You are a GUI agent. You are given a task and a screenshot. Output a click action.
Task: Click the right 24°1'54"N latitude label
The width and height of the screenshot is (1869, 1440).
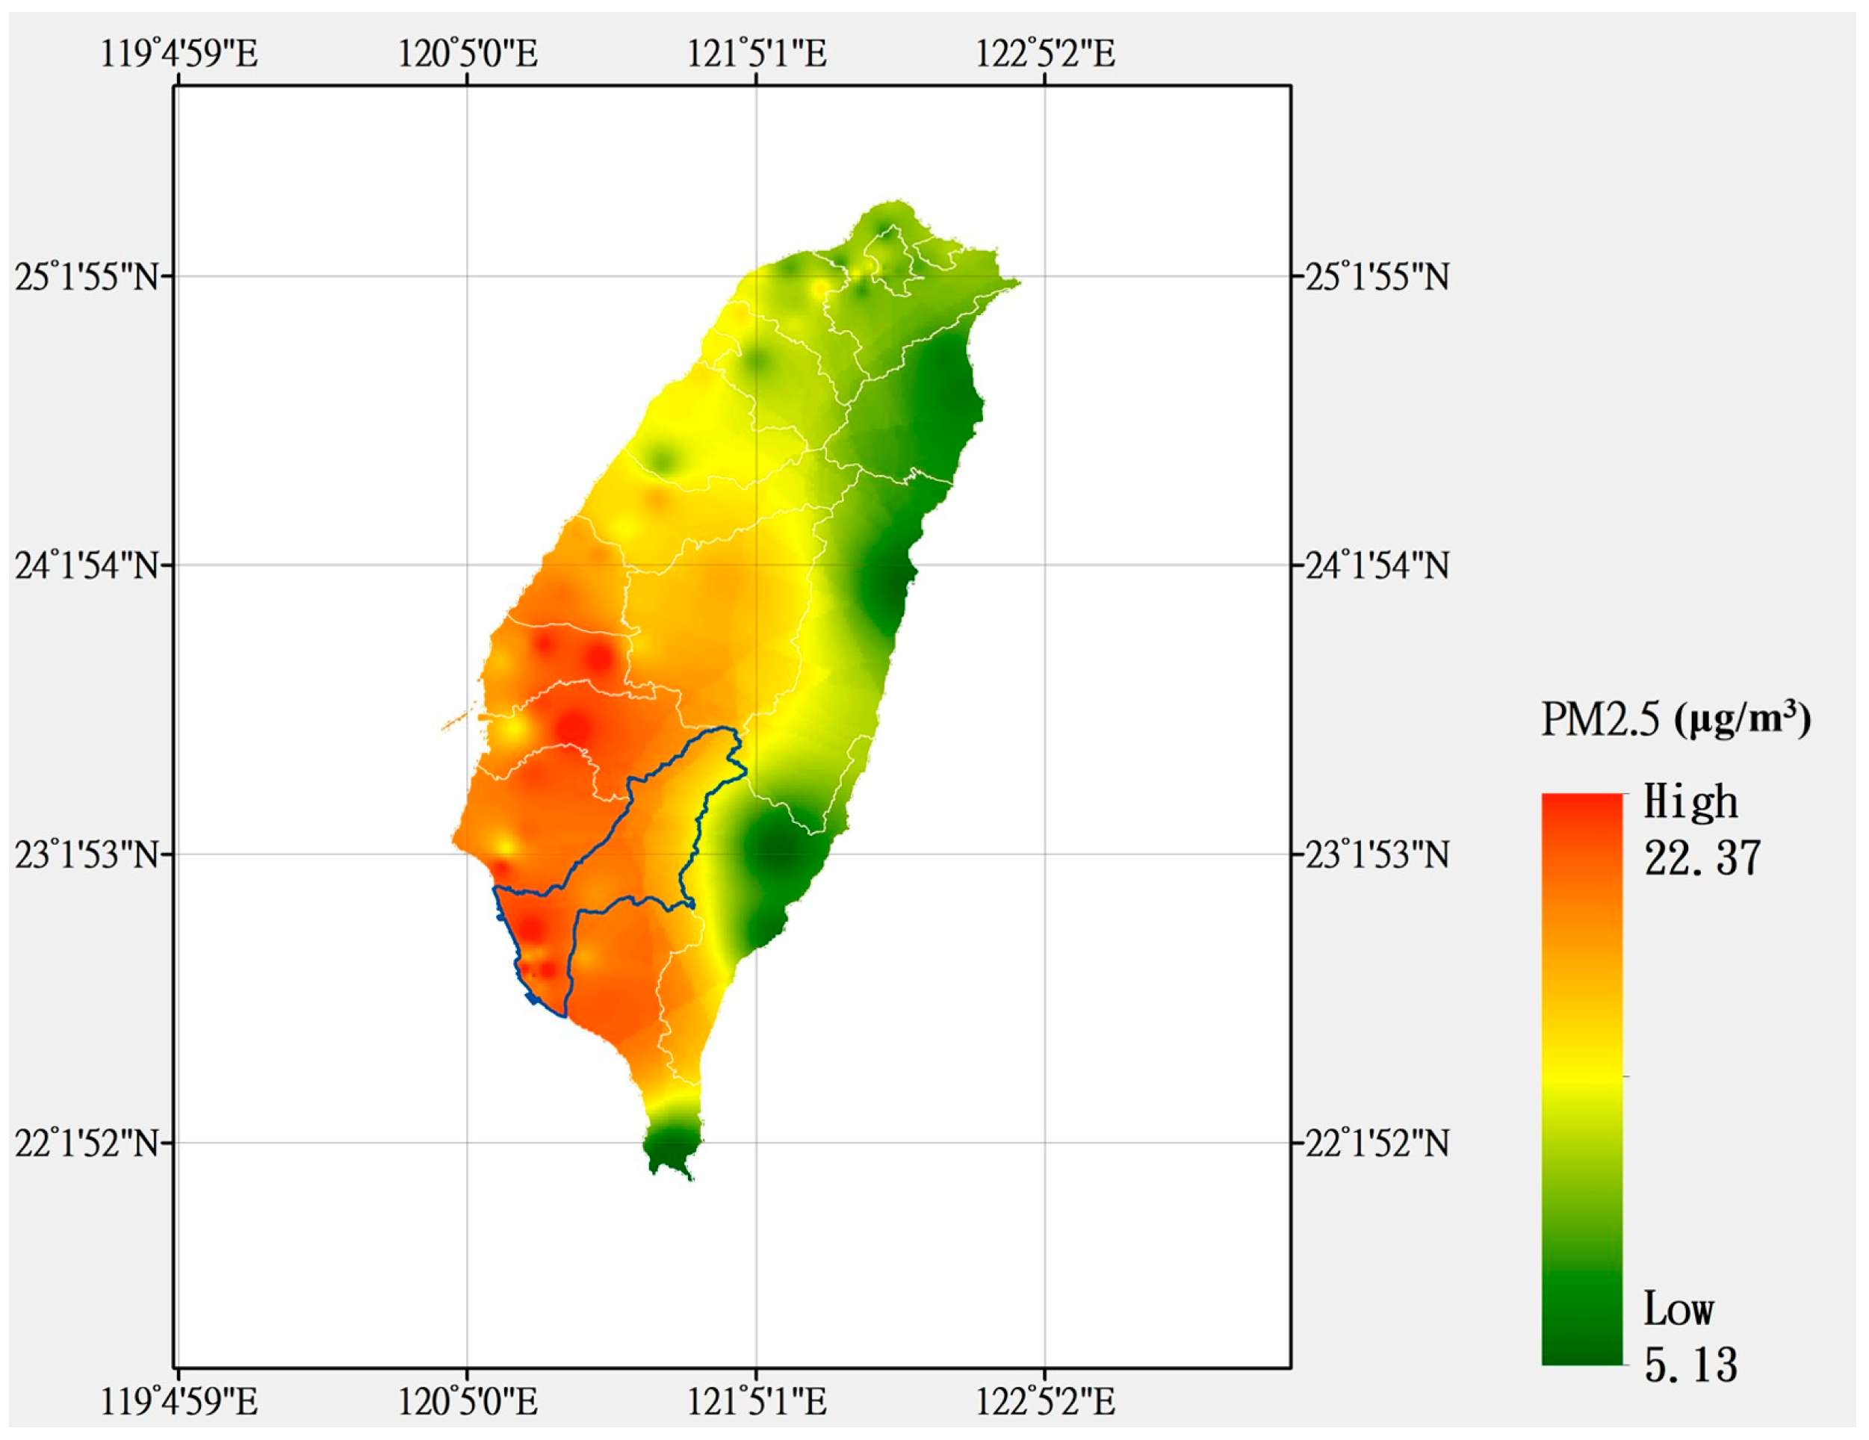pos(1376,565)
